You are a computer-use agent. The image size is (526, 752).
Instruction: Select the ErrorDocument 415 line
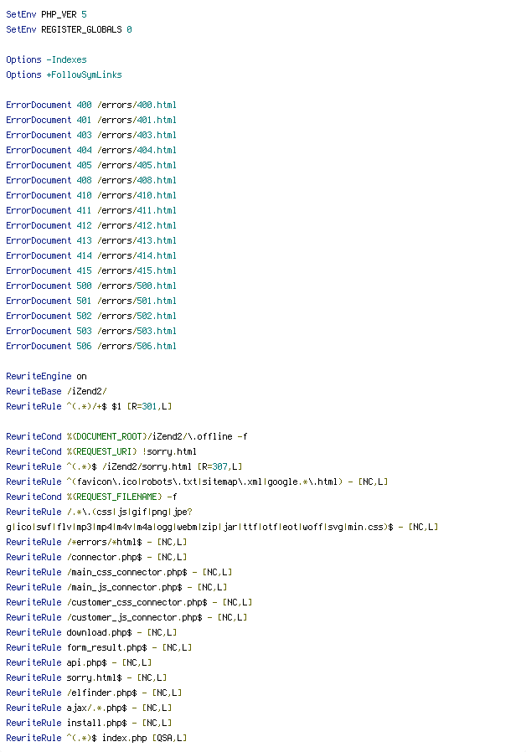[91, 271]
